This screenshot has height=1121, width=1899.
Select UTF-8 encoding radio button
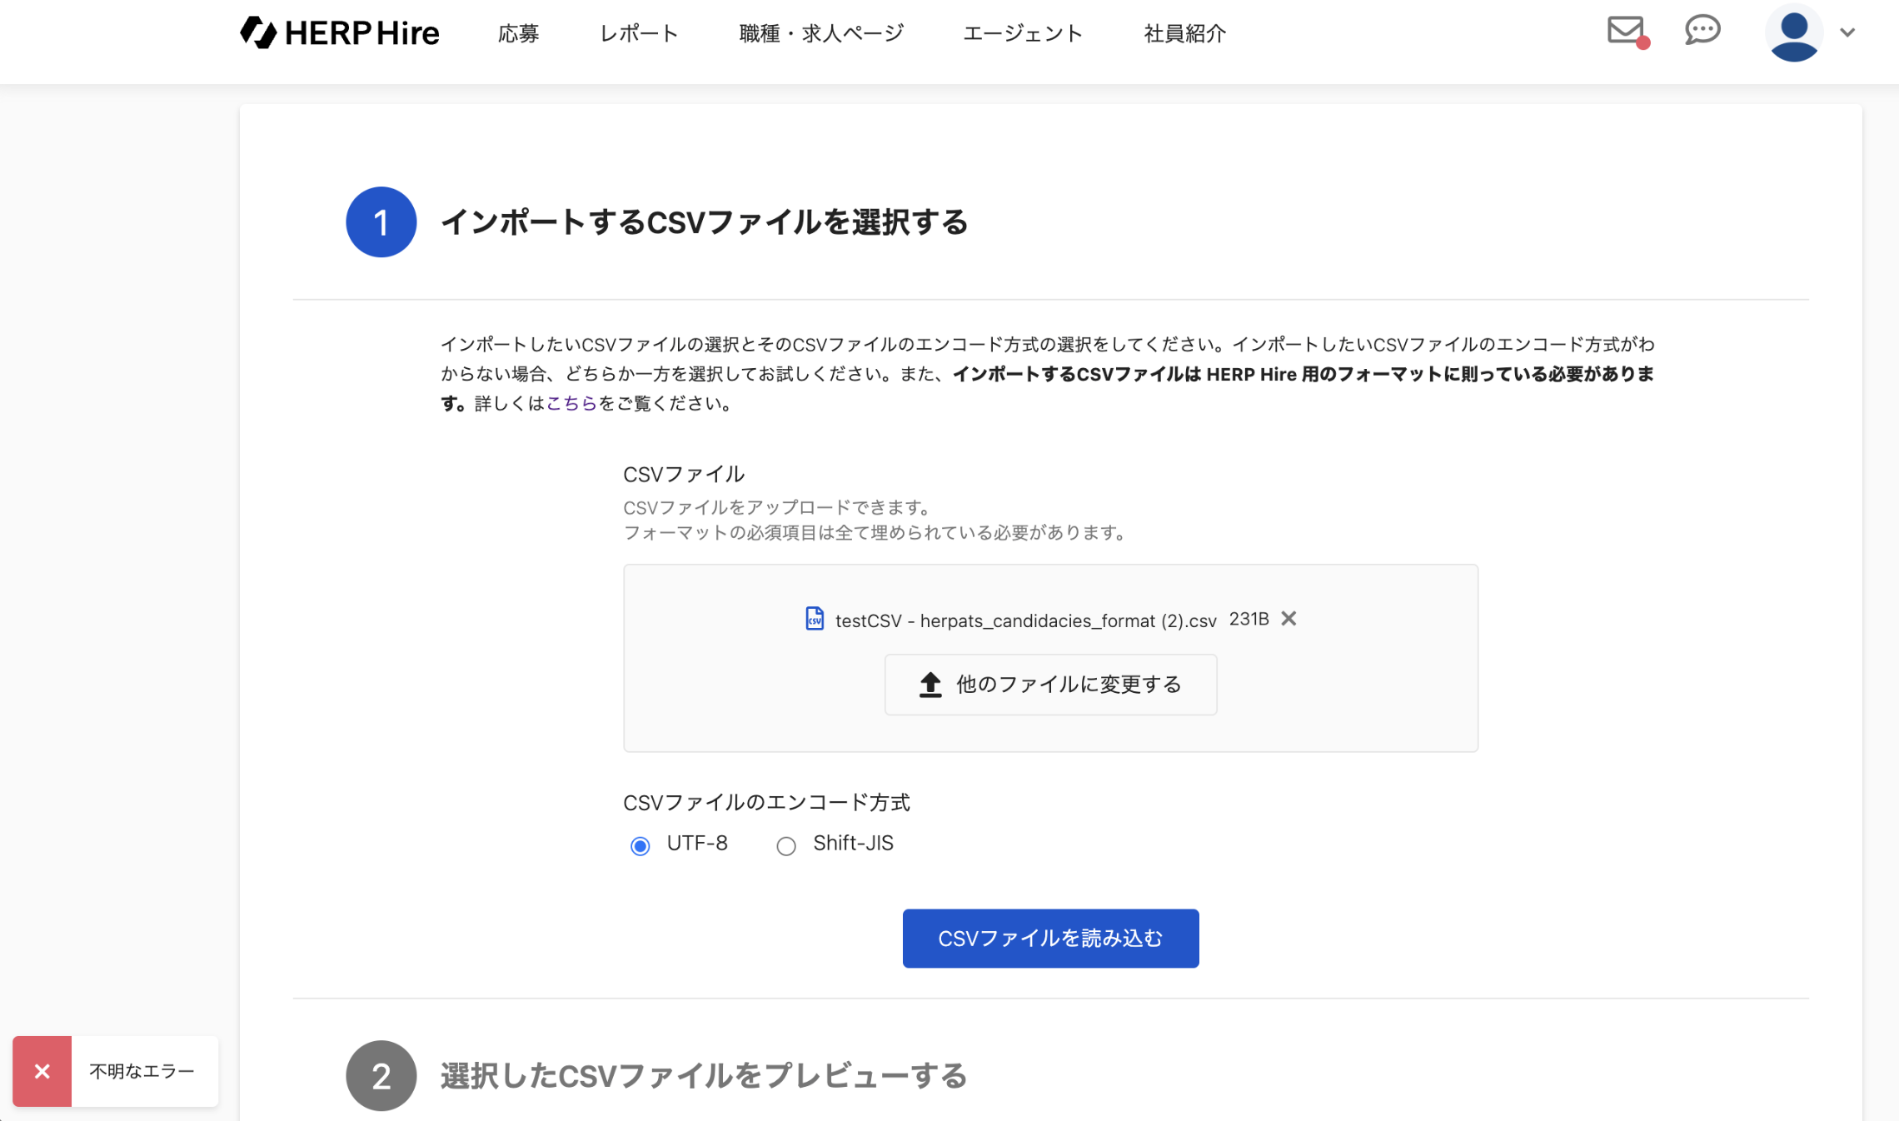click(x=640, y=846)
